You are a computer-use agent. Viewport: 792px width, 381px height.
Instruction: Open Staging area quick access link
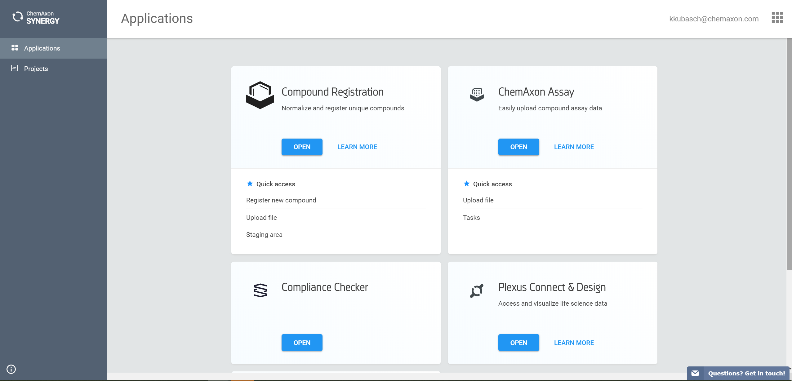264,235
